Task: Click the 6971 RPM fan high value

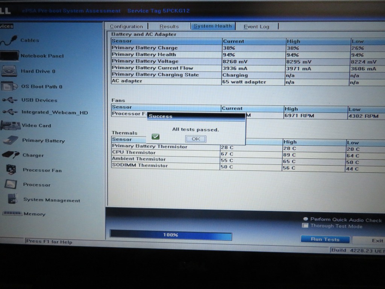Action: click(x=299, y=116)
